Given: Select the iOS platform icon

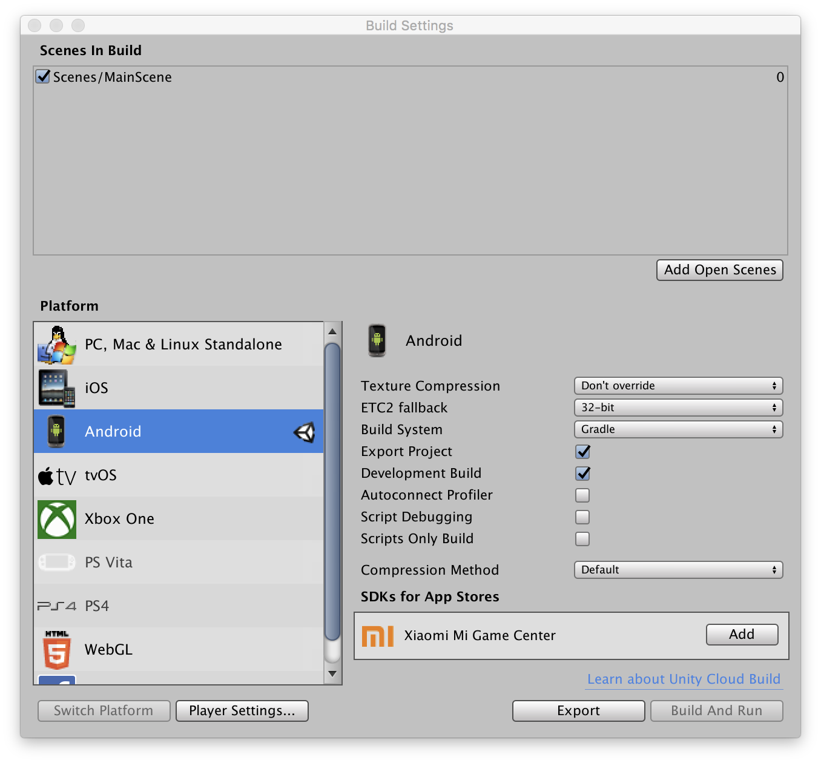Looking at the screenshot, I should pos(56,388).
